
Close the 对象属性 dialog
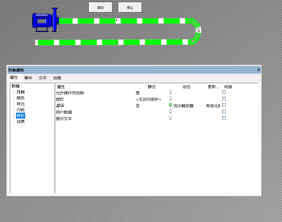tap(258, 70)
